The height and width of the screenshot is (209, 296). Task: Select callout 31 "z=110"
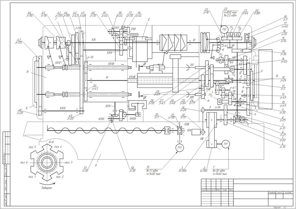tap(172, 116)
